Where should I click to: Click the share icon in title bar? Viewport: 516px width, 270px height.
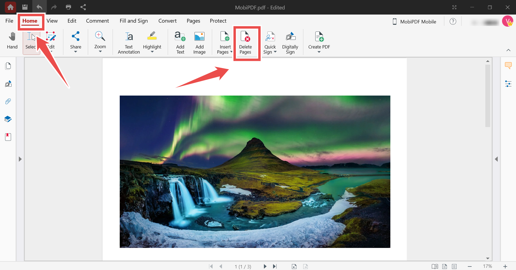click(83, 7)
